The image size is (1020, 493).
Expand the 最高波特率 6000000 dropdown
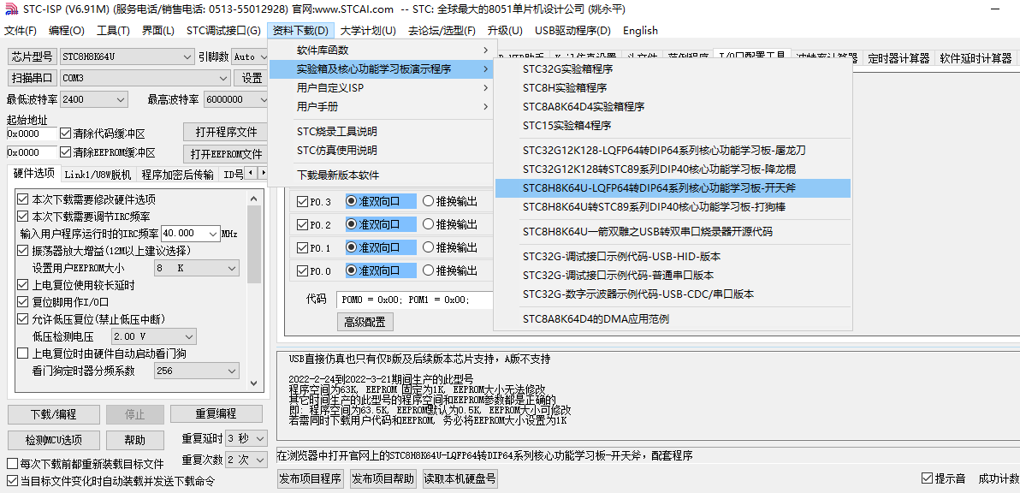[237, 99]
